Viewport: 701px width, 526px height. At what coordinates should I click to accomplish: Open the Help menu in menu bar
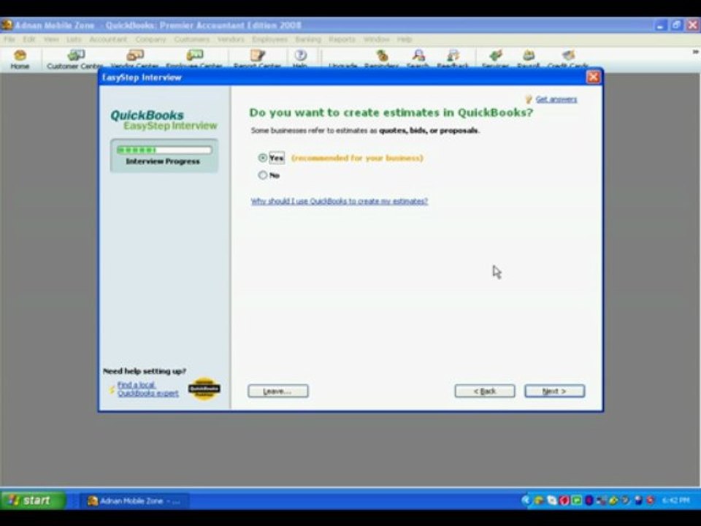coord(404,39)
